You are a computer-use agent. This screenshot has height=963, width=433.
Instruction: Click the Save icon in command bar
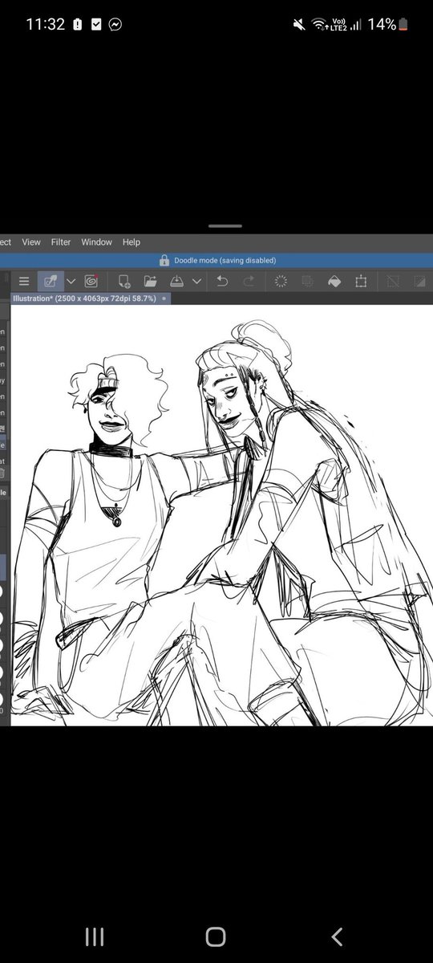(x=177, y=281)
